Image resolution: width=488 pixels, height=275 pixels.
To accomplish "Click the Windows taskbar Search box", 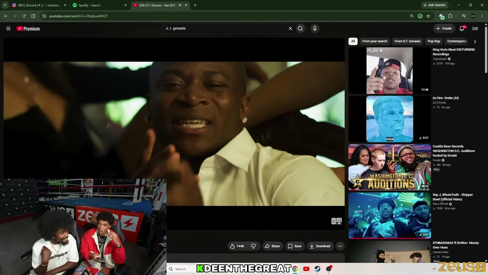I will [x=181, y=269].
